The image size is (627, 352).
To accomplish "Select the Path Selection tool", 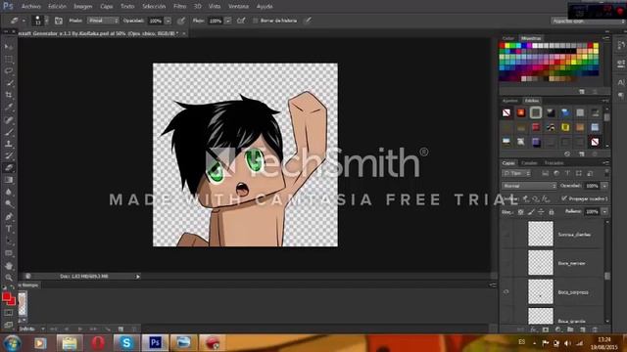I will pos(9,242).
